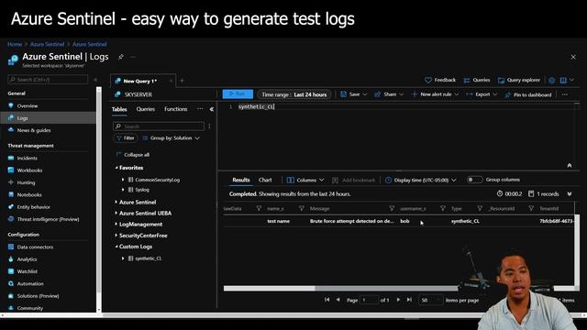
Task: Open the Time range Last 24 hours picker
Action: point(293,94)
